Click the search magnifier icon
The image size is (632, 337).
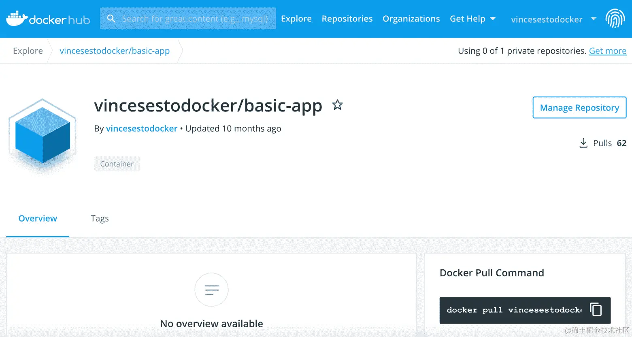[111, 19]
